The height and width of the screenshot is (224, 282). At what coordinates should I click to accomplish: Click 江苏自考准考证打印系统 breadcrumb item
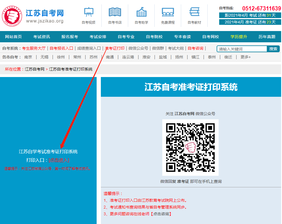71,69
